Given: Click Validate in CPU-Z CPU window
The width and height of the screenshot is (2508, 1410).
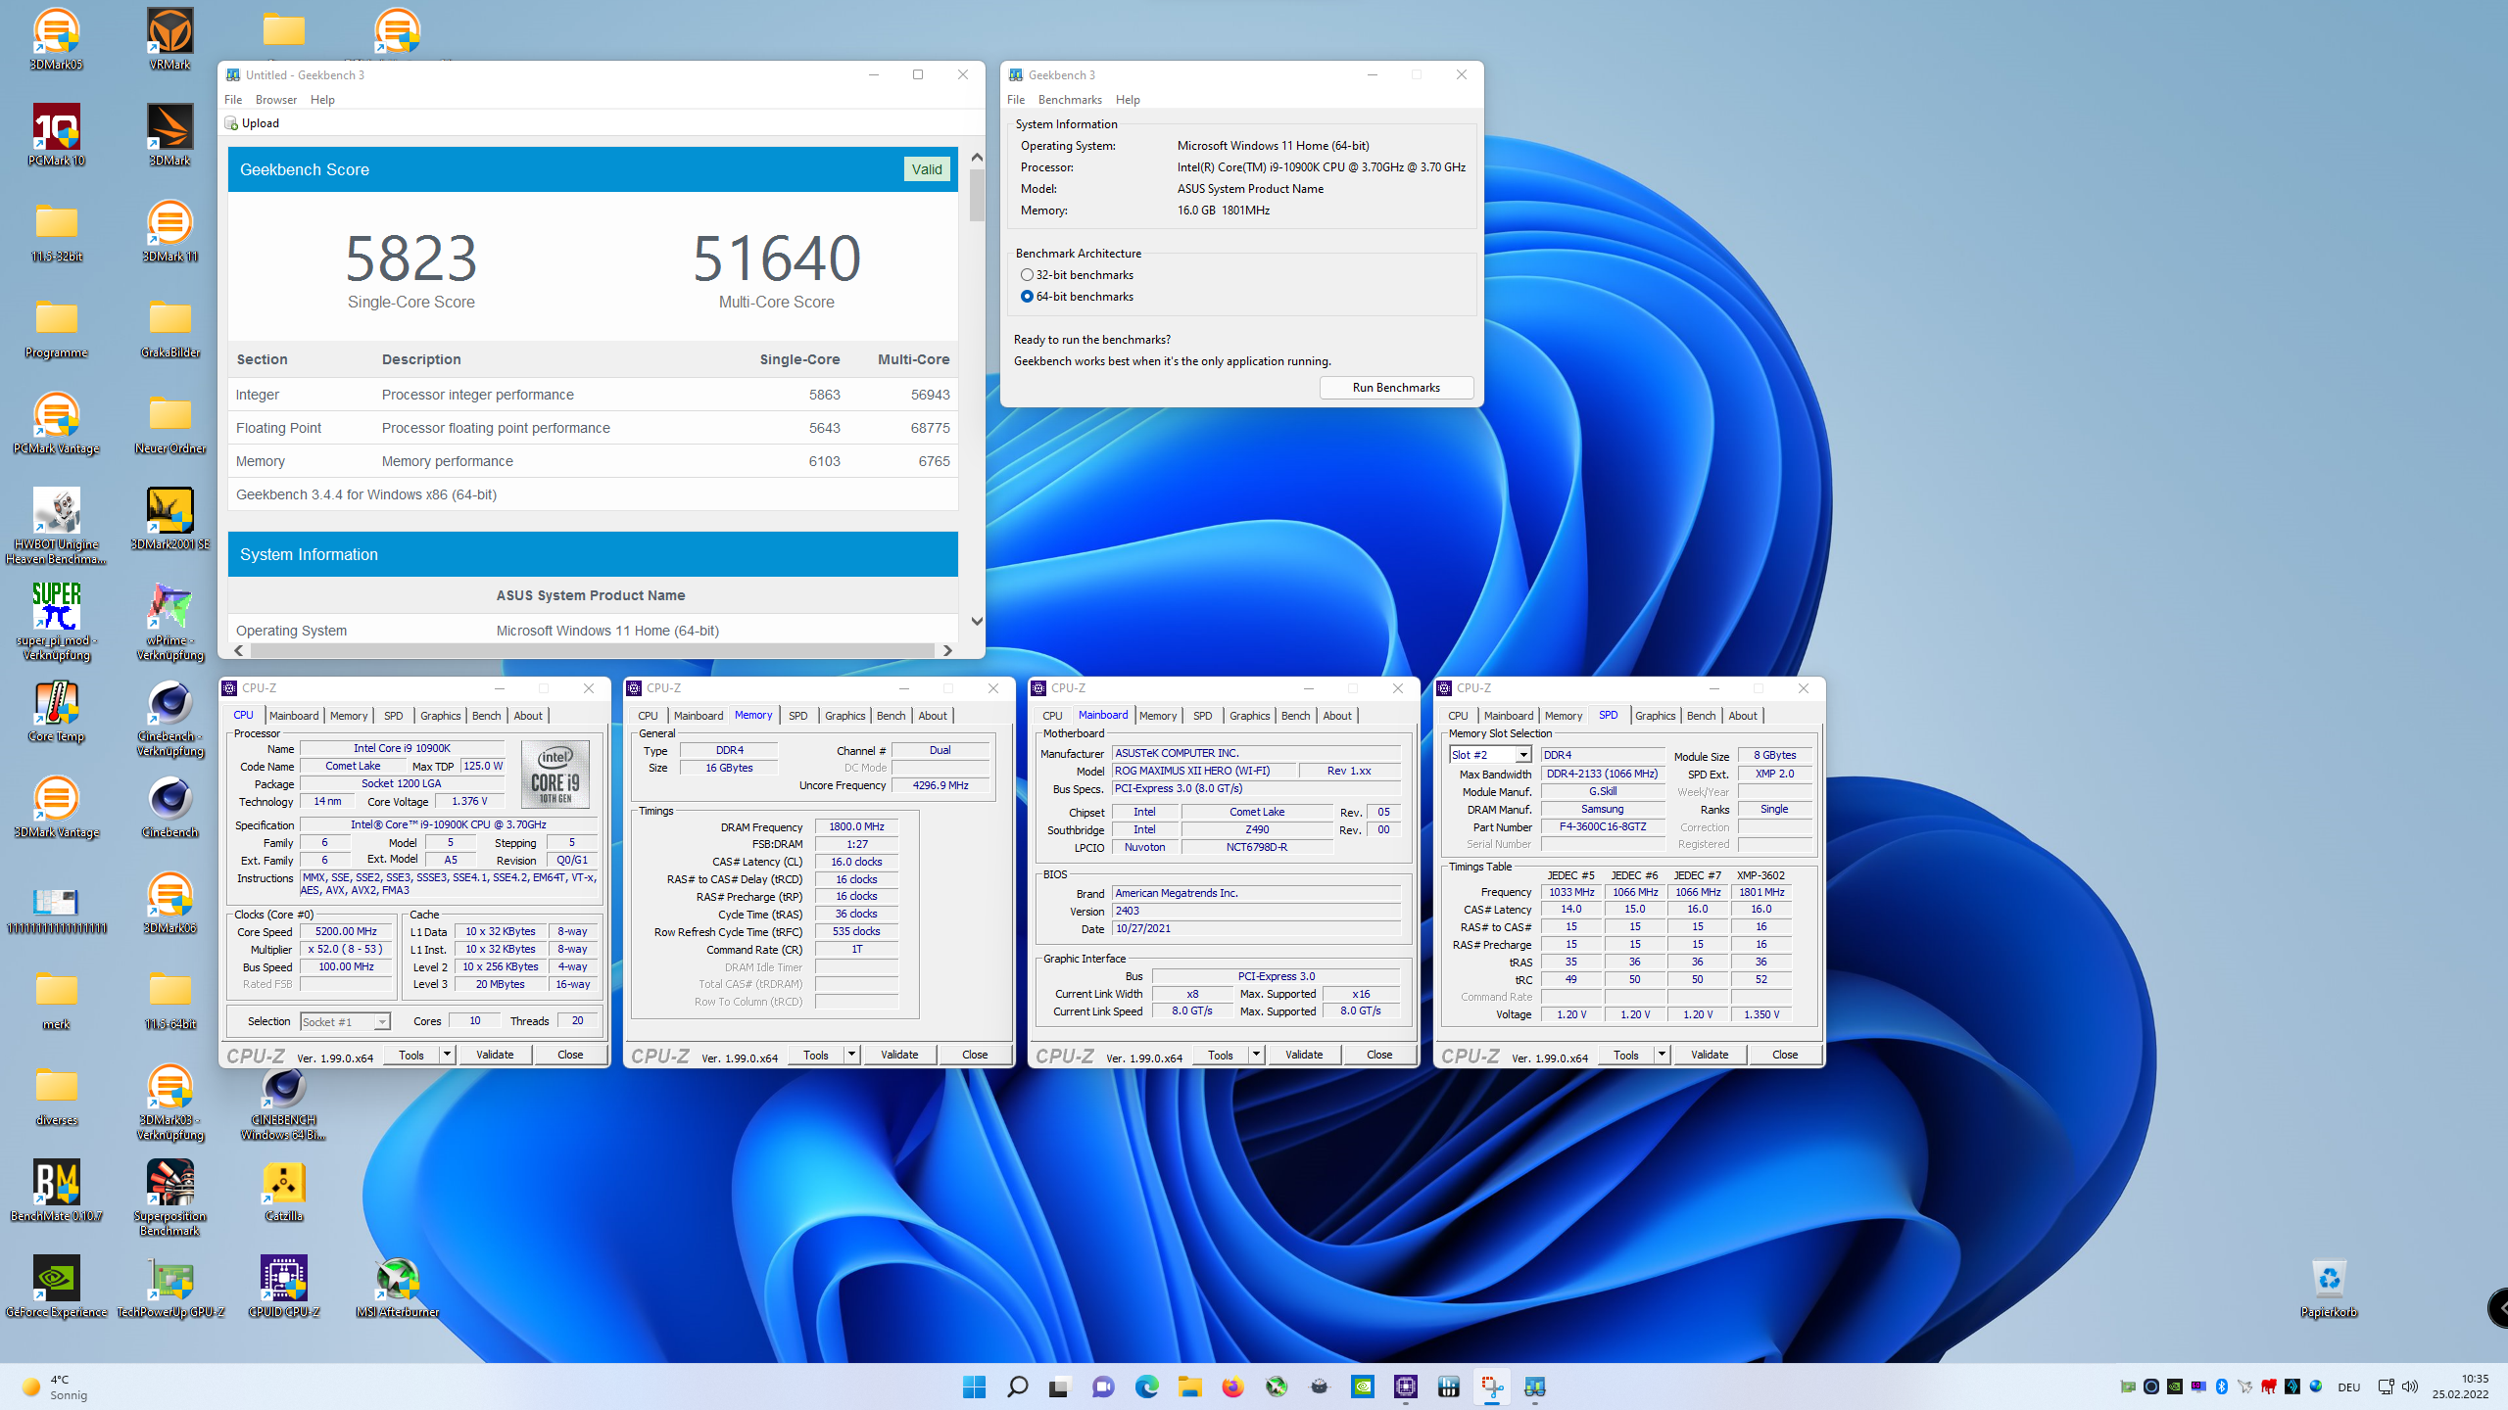Looking at the screenshot, I should tap(495, 1055).
